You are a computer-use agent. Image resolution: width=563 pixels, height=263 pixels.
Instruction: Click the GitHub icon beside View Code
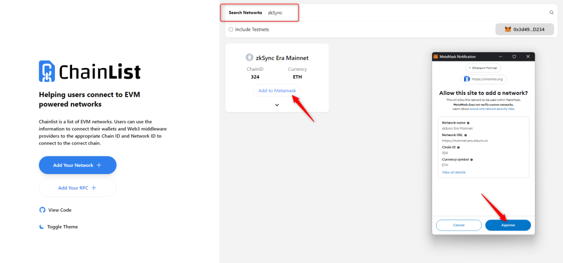(42, 210)
